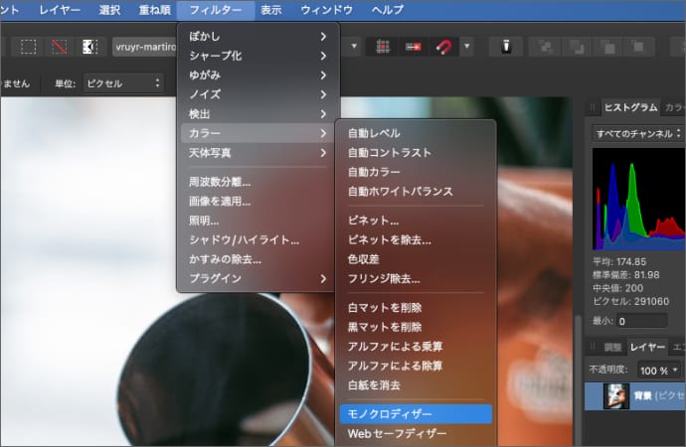
Task: Click the Select All dashed-rectangle icon
Action: coord(30,47)
